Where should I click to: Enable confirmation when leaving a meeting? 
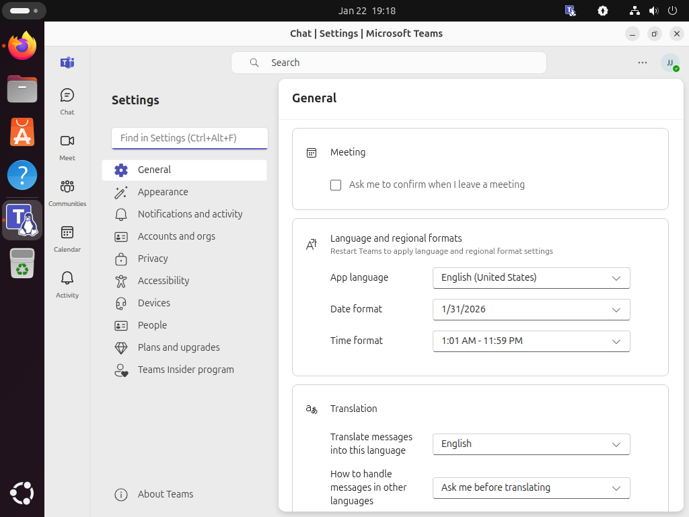336,184
